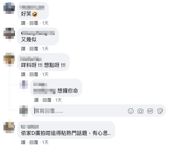
Task: Like the 又幾似 comment
Action: tap(23, 49)
